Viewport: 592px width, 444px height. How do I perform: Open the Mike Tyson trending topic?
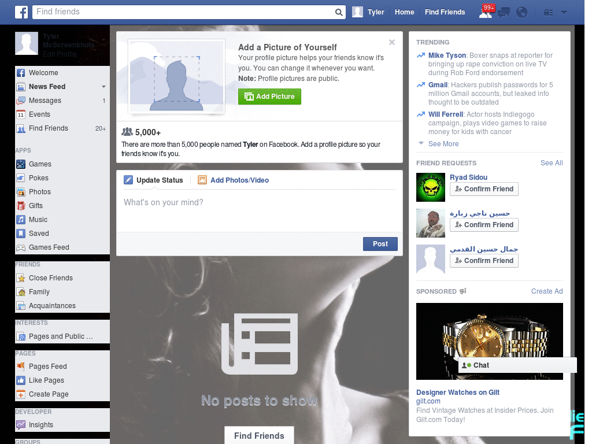coord(447,55)
